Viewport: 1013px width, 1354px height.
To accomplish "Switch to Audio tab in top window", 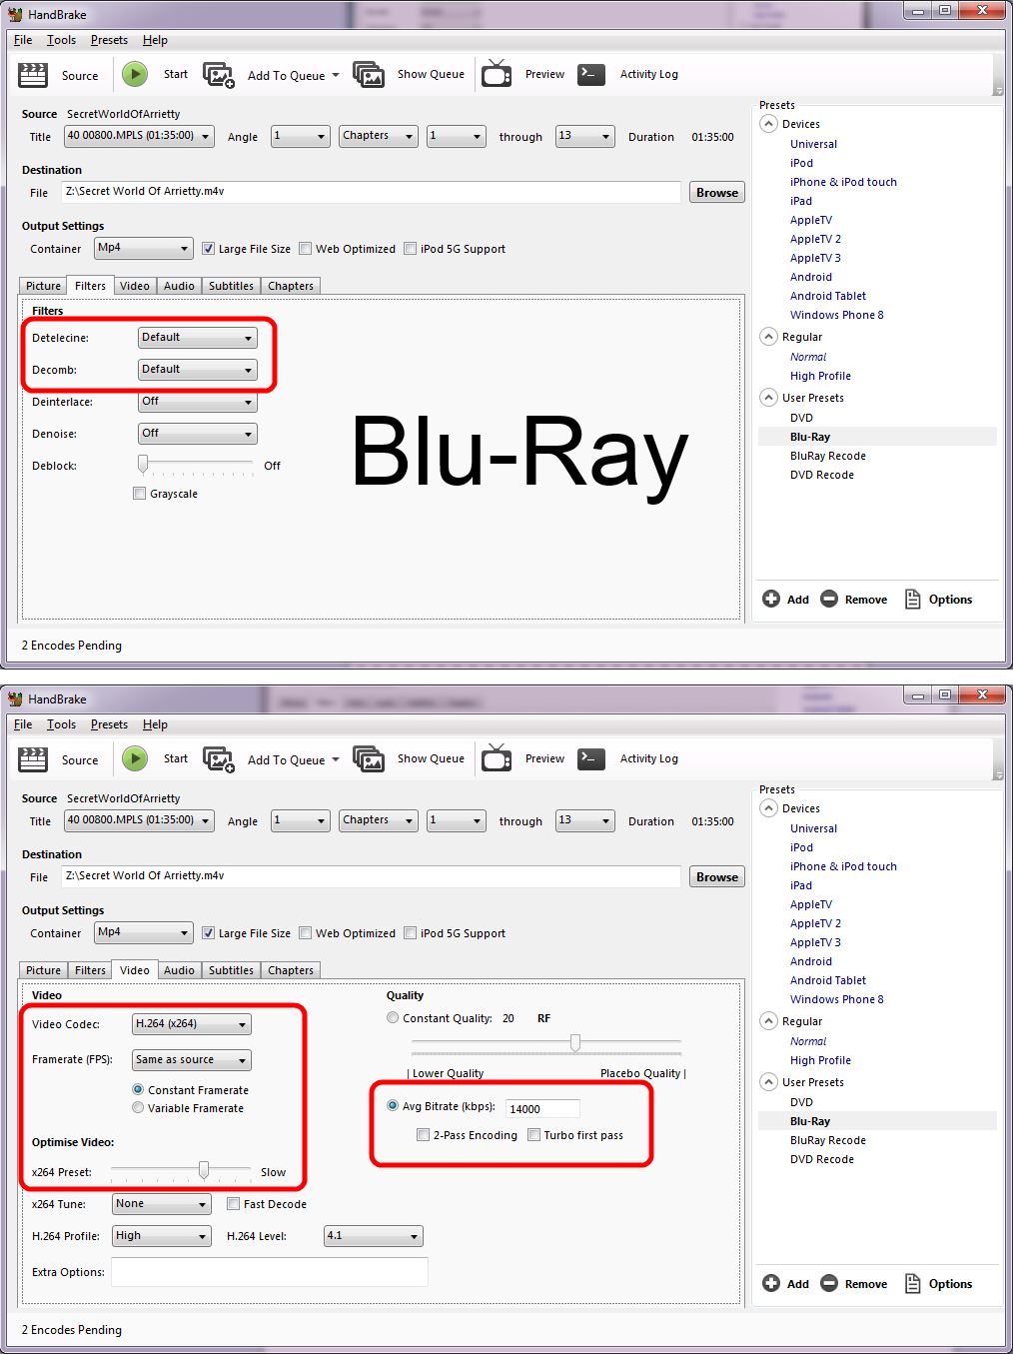I will coord(179,286).
